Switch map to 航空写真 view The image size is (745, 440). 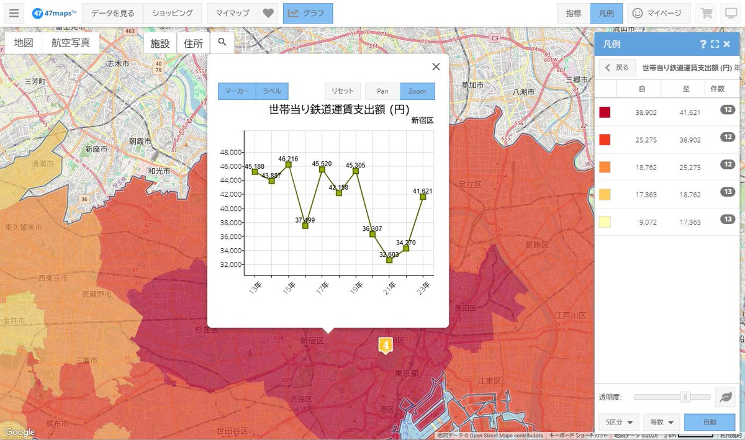point(71,43)
